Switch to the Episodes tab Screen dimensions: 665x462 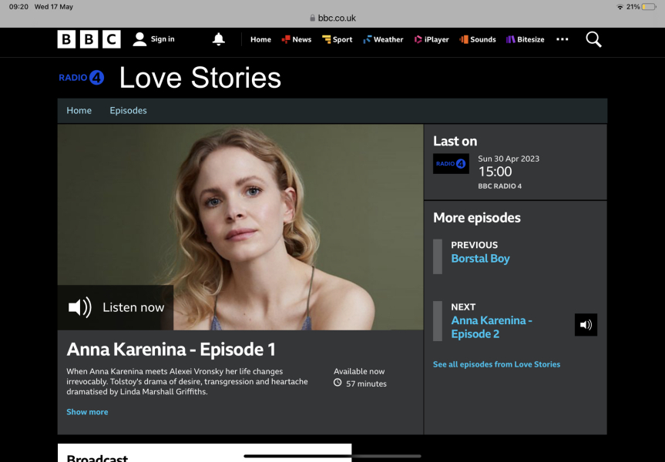pos(128,111)
